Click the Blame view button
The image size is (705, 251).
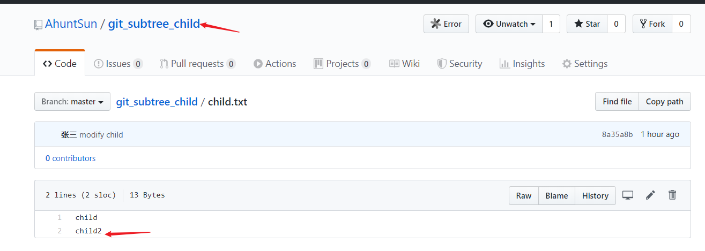pos(556,196)
